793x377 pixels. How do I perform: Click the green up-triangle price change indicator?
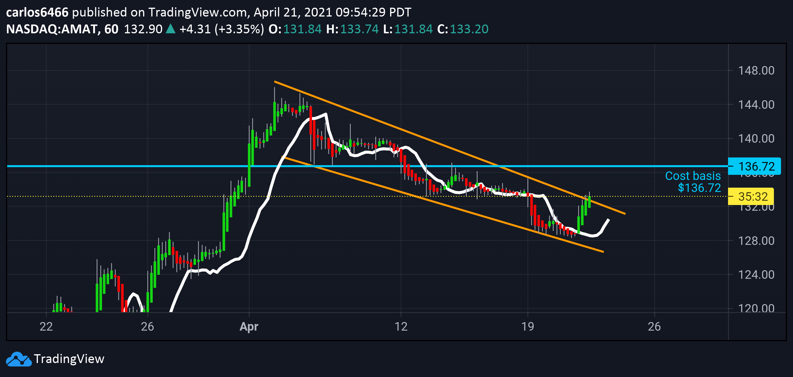171,28
